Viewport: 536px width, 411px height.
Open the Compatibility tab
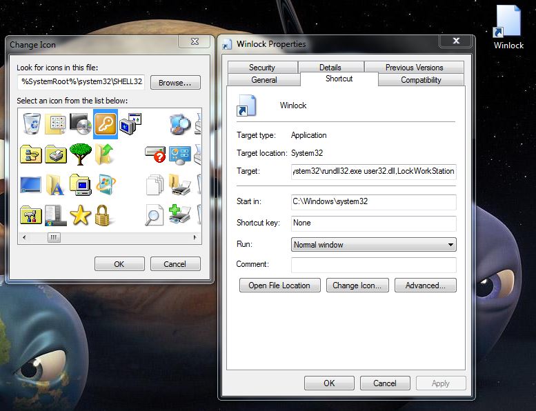coord(421,80)
